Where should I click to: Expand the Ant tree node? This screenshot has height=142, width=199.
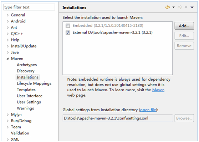coord(7,27)
